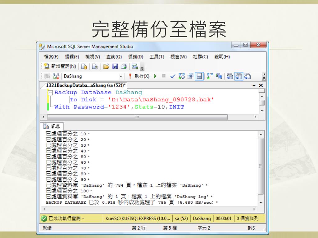
Task: Click the Password='1234' code text
Action: pos(102,107)
